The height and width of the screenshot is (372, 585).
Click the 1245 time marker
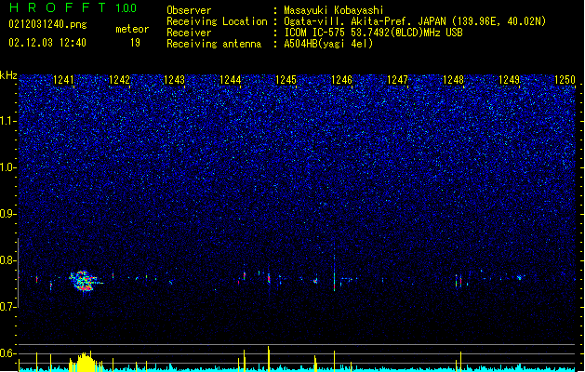[286, 80]
